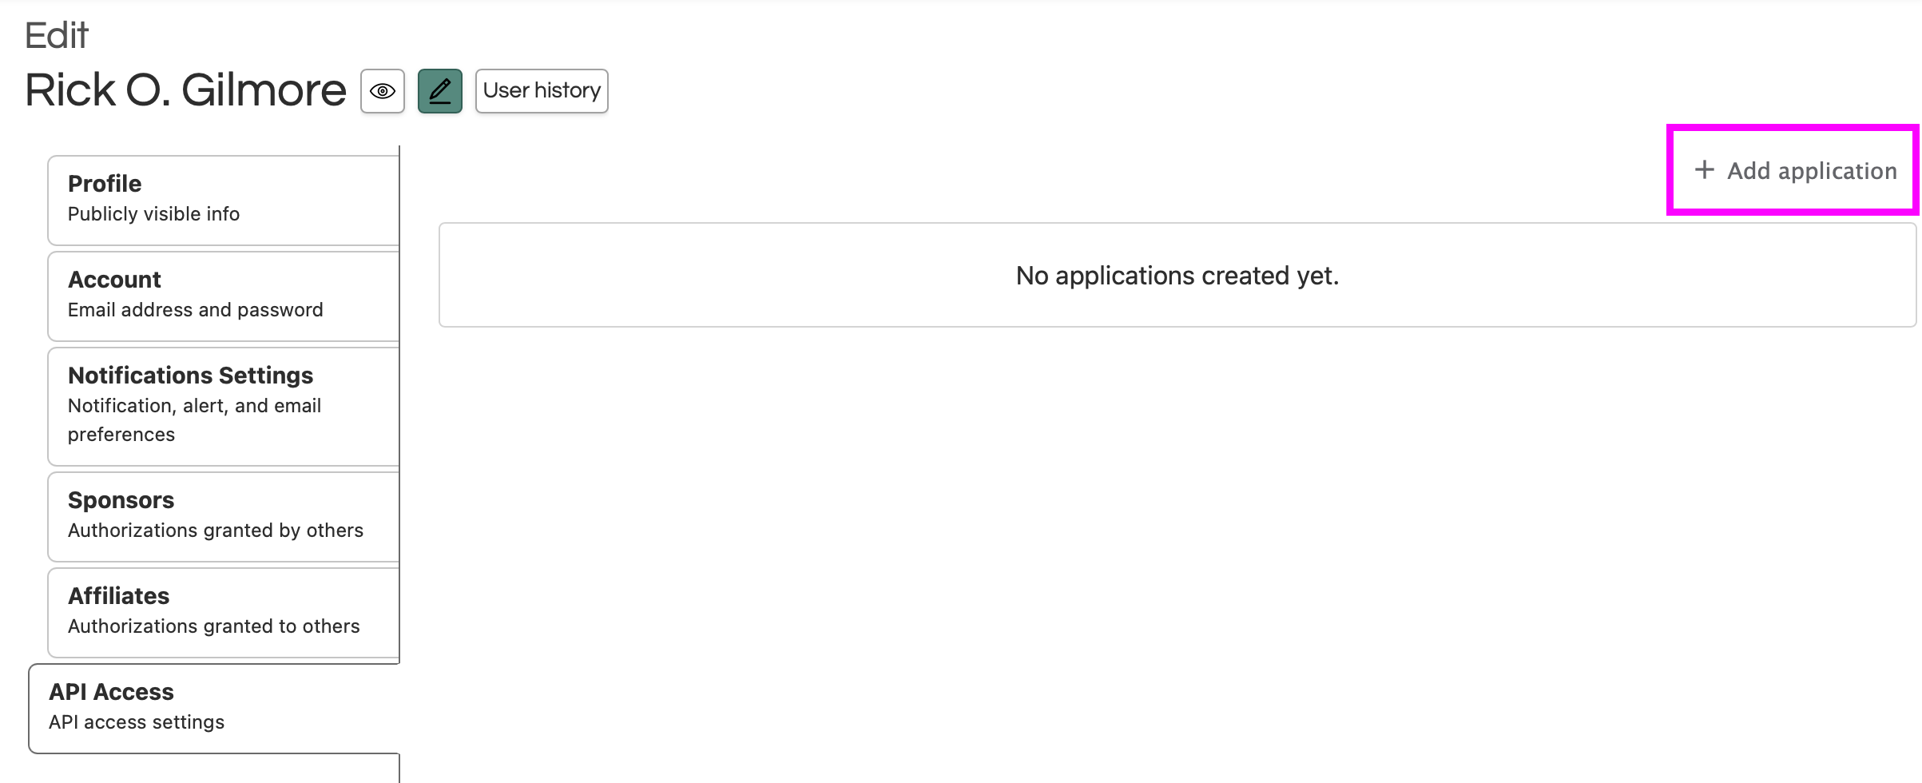The height and width of the screenshot is (783, 1922).
Task: Click the Rick O. Gilmore name heading
Action: (185, 90)
